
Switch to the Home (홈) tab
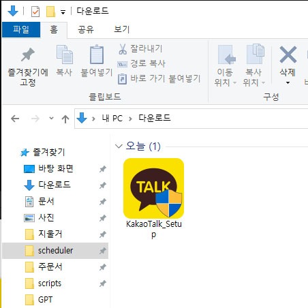(54, 30)
